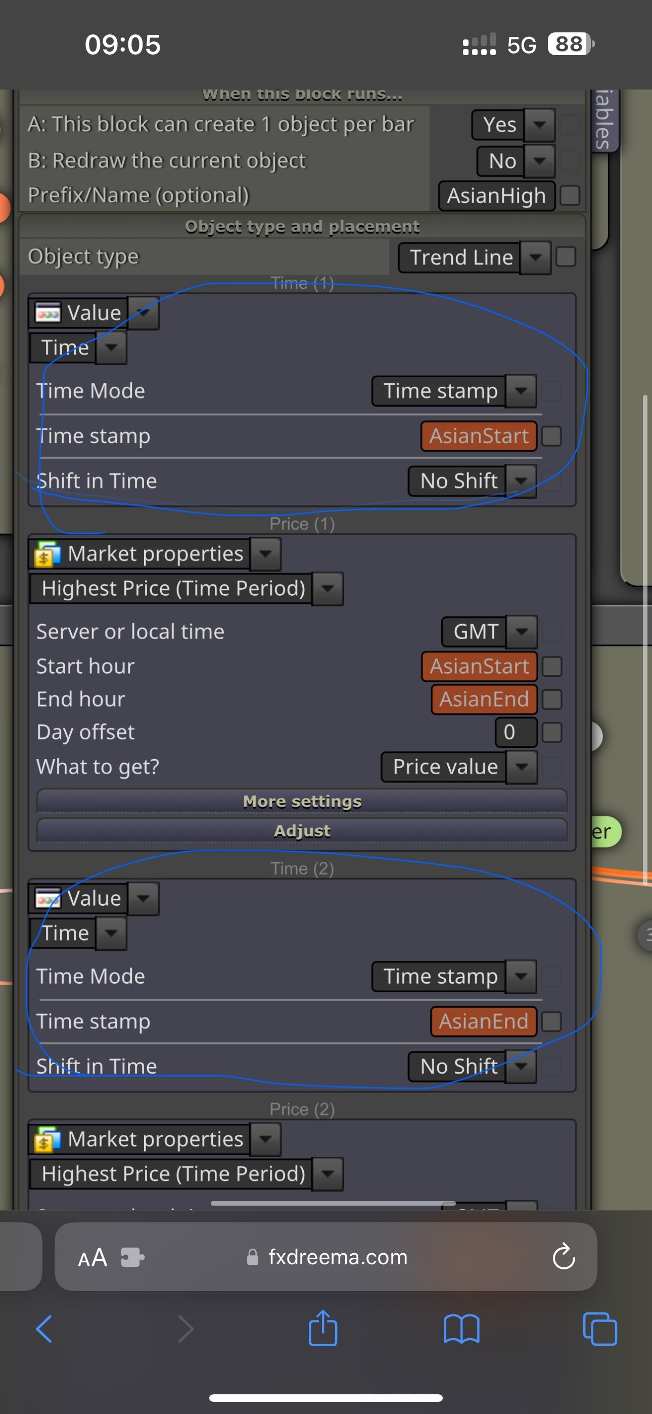
Task: Tap Safari forward arrow
Action: (x=186, y=1329)
